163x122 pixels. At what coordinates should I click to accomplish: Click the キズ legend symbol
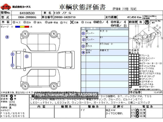(x=14, y=22)
